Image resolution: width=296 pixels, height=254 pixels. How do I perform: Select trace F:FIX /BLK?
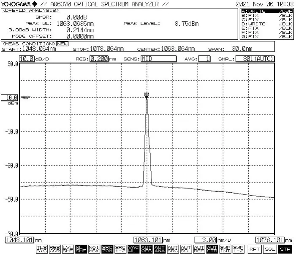(267, 32)
